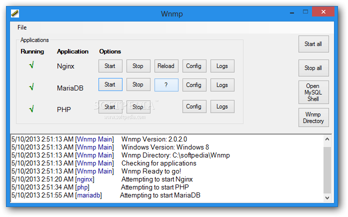
Task: Click the [php] tag in the log
Action: click(82, 187)
